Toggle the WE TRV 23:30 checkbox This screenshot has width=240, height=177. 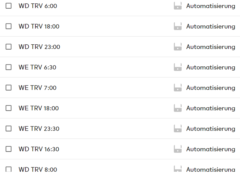point(9,129)
